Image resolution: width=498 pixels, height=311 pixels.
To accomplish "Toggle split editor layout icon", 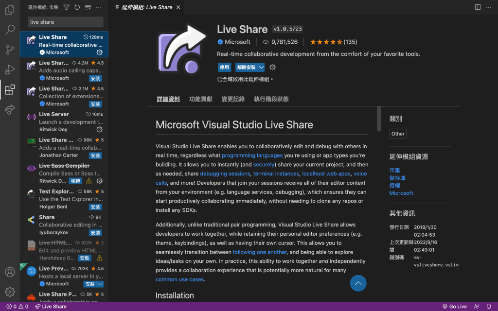I will click(x=478, y=7).
